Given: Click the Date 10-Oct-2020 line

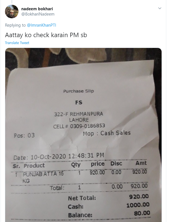Looking at the screenshot, I should pyautogui.click(x=59, y=156).
